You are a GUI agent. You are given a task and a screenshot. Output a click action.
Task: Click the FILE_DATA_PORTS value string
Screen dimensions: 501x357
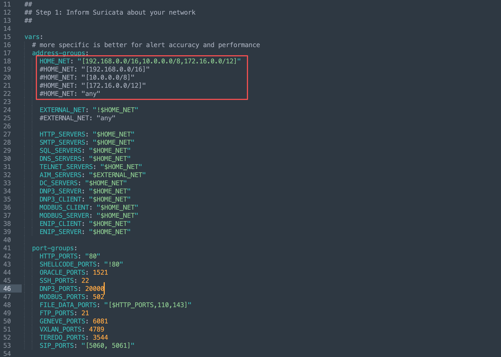[148, 305]
